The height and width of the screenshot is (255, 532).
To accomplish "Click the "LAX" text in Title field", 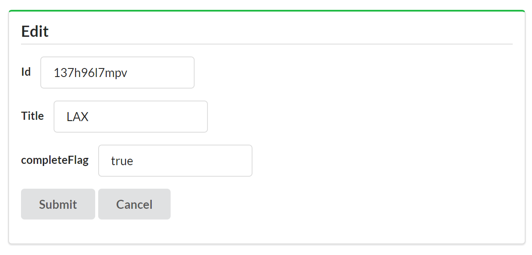I will click(x=78, y=117).
